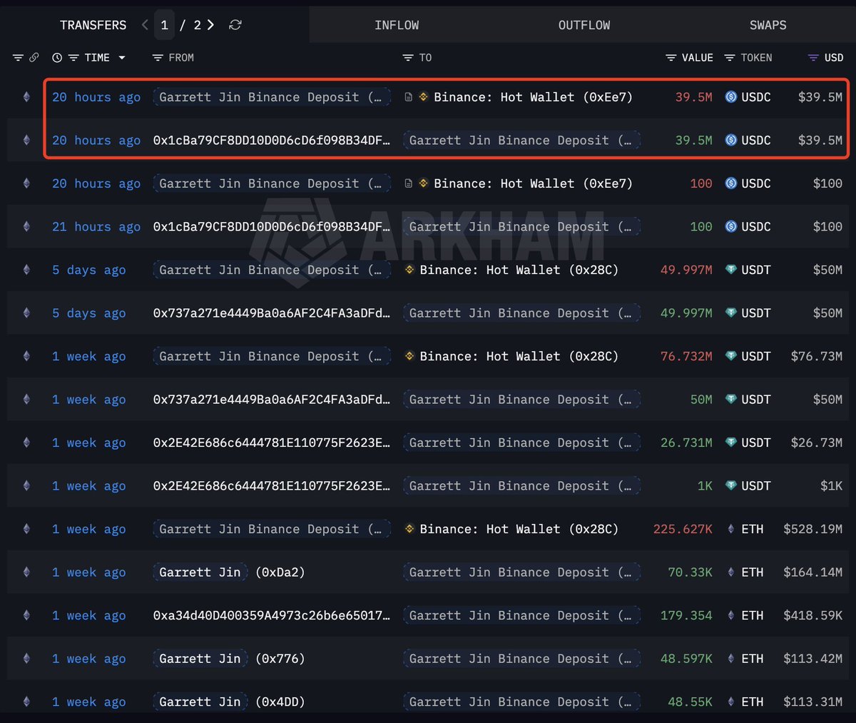Click USDC token icon in first row
Viewport: 856px width, 723px height.
click(730, 97)
